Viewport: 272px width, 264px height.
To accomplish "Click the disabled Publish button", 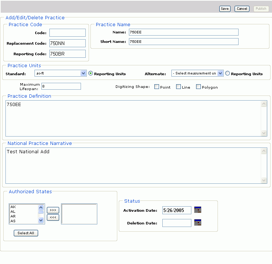I will click(x=261, y=9).
